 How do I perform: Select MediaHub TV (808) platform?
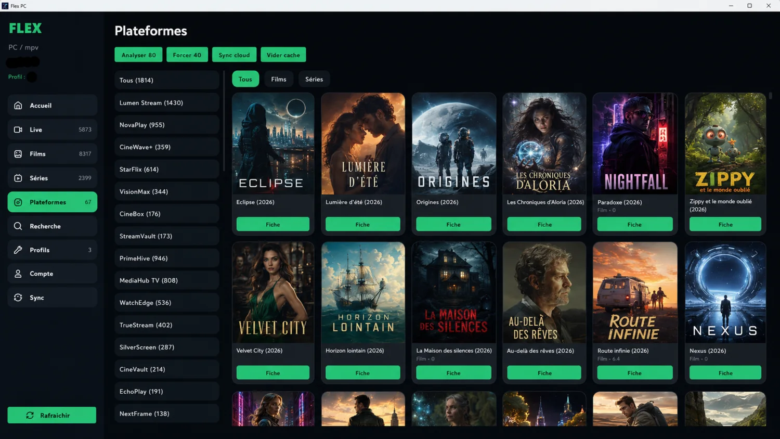tap(167, 280)
